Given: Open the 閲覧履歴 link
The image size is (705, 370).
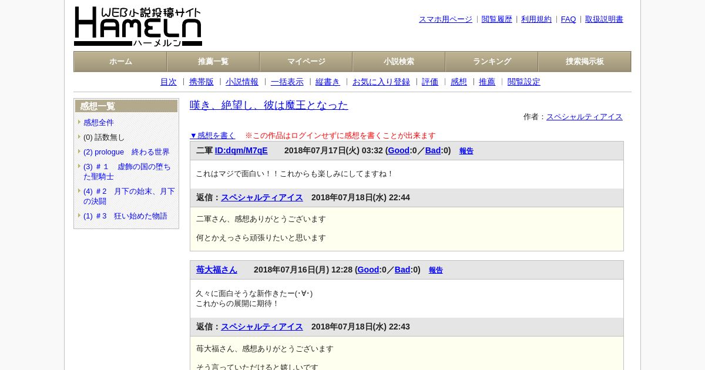Looking at the screenshot, I should (x=497, y=19).
